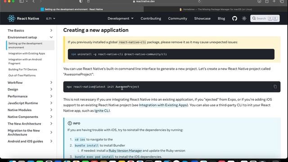288x162 pixels.
Task: Open the Ruby Version Manager link
Action: point(125,151)
